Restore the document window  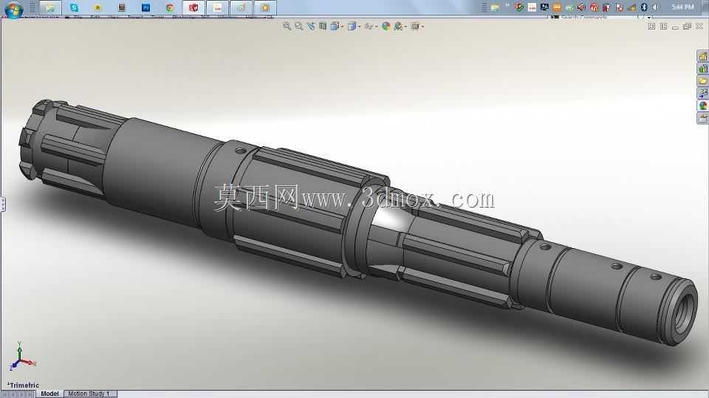[x=687, y=27]
